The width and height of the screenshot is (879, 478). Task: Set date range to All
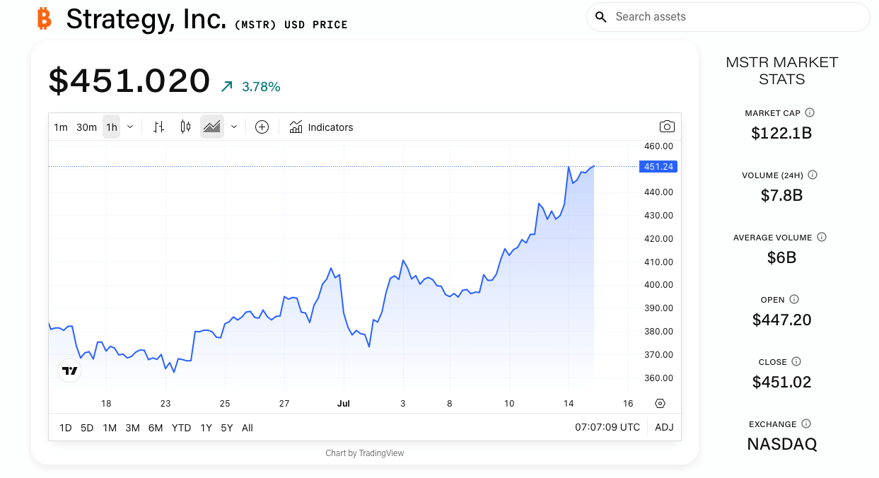[248, 428]
